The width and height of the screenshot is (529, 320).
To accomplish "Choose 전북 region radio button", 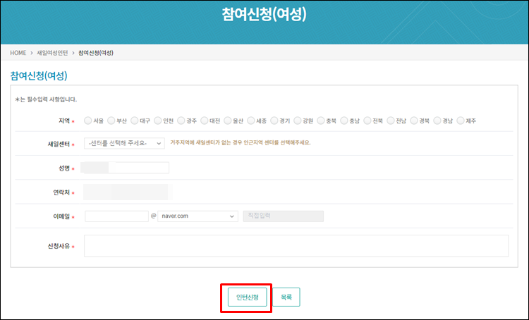I will pyautogui.click(x=368, y=121).
